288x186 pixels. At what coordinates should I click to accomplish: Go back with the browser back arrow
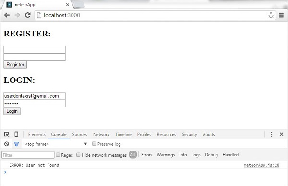click(7, 15)
